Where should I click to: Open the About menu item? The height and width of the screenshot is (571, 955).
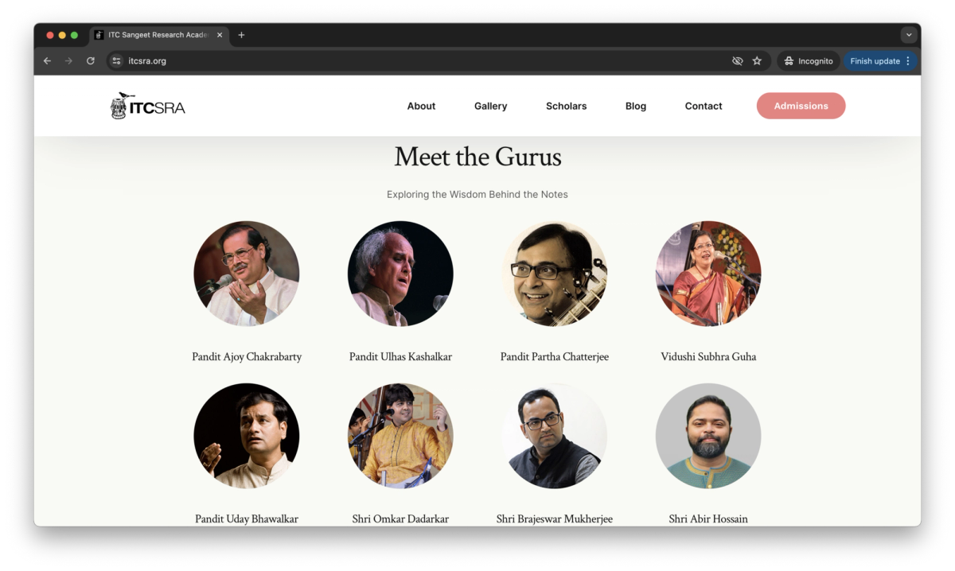pyautogui.click(x=421, y=106)
